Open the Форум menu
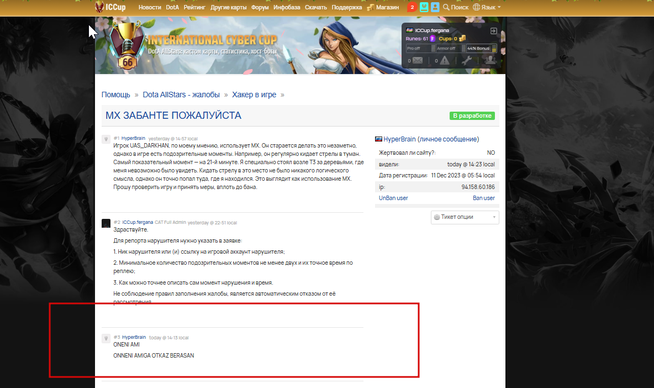This screenshot has width=654, height=388. tap(260, 7)
